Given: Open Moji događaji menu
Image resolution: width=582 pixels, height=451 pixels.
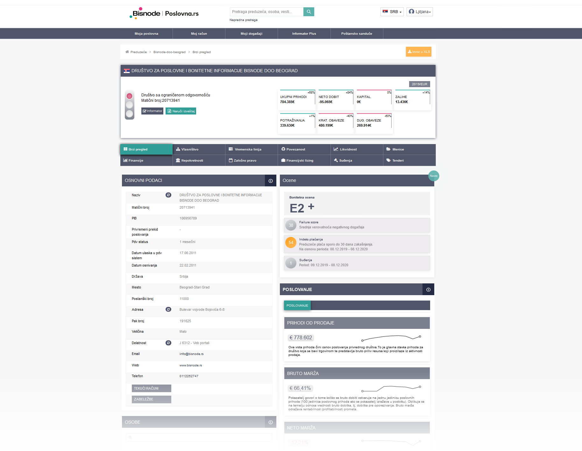Looking at the screenshot, I should point(252,33).
